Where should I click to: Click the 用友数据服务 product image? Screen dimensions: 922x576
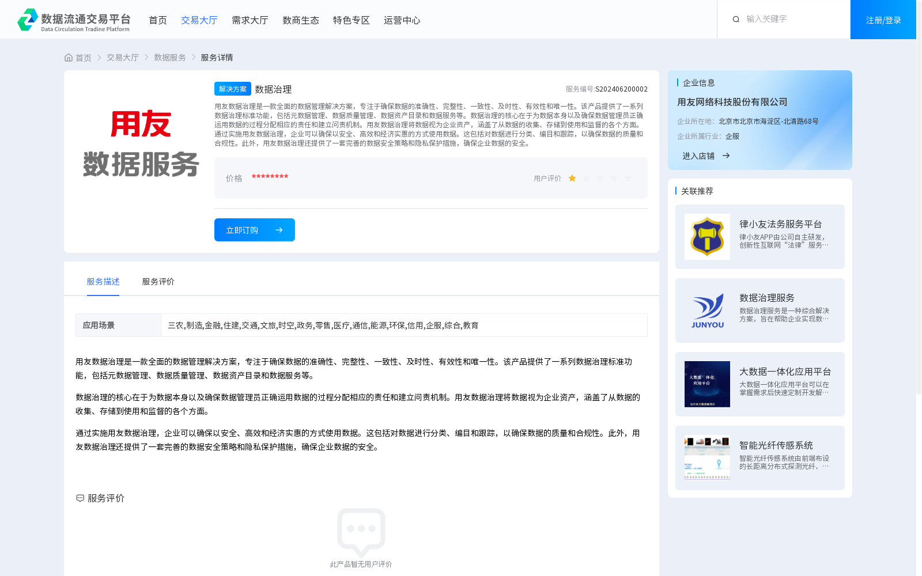click(x=141, y=144)
